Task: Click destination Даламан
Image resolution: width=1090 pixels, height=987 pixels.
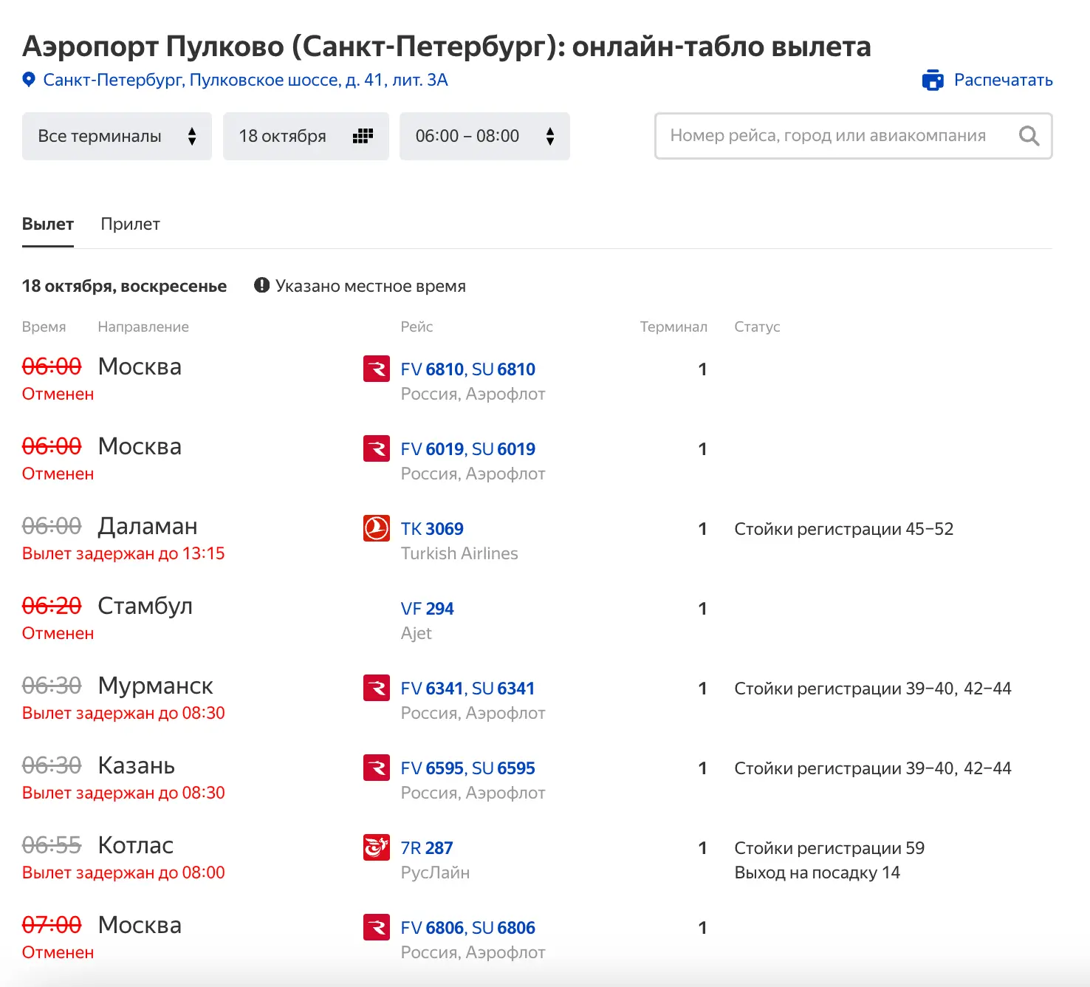Action: tap(148, 526)
